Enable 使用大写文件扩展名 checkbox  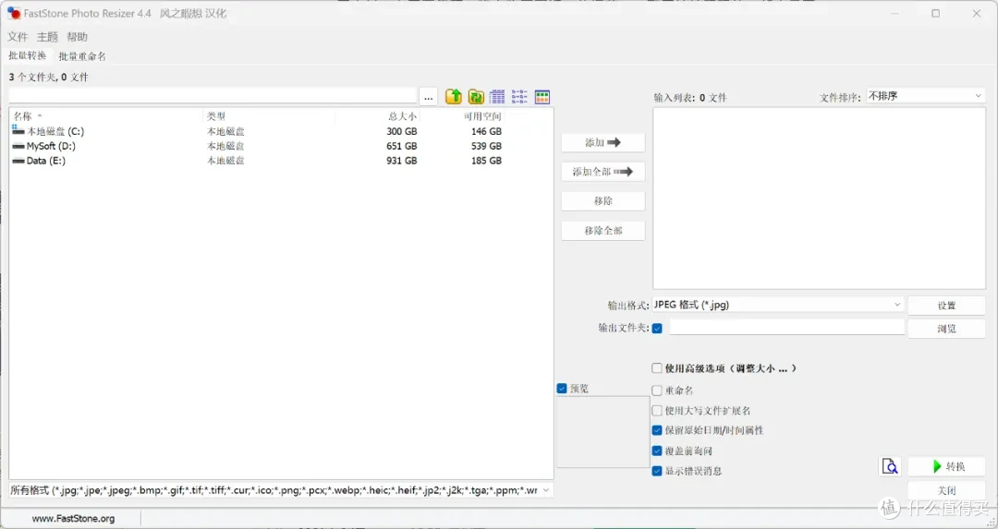click(657, 411)
